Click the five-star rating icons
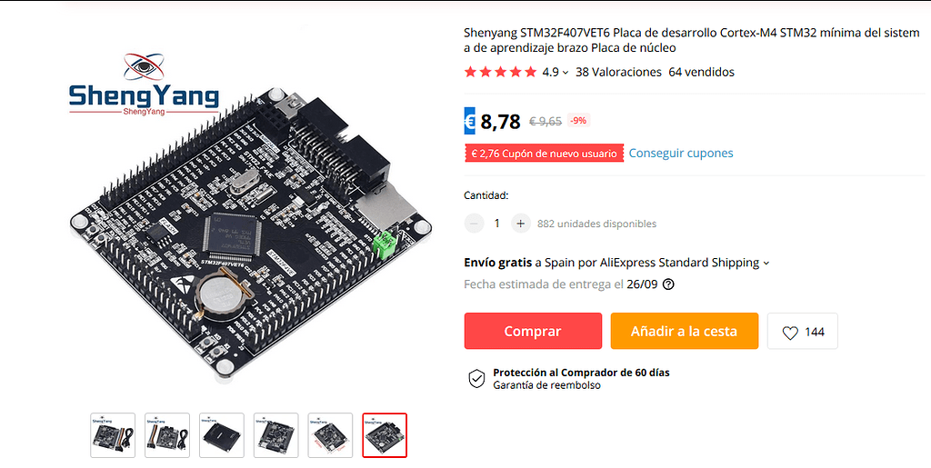Image resolution: width=931 pixels, height=468 pixels. click(x=501, y=72)
